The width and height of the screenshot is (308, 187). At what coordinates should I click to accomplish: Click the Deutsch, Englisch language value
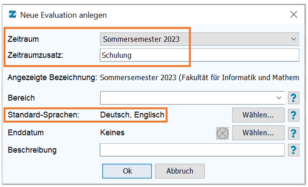pyautogui.click(x=132, y=115)
